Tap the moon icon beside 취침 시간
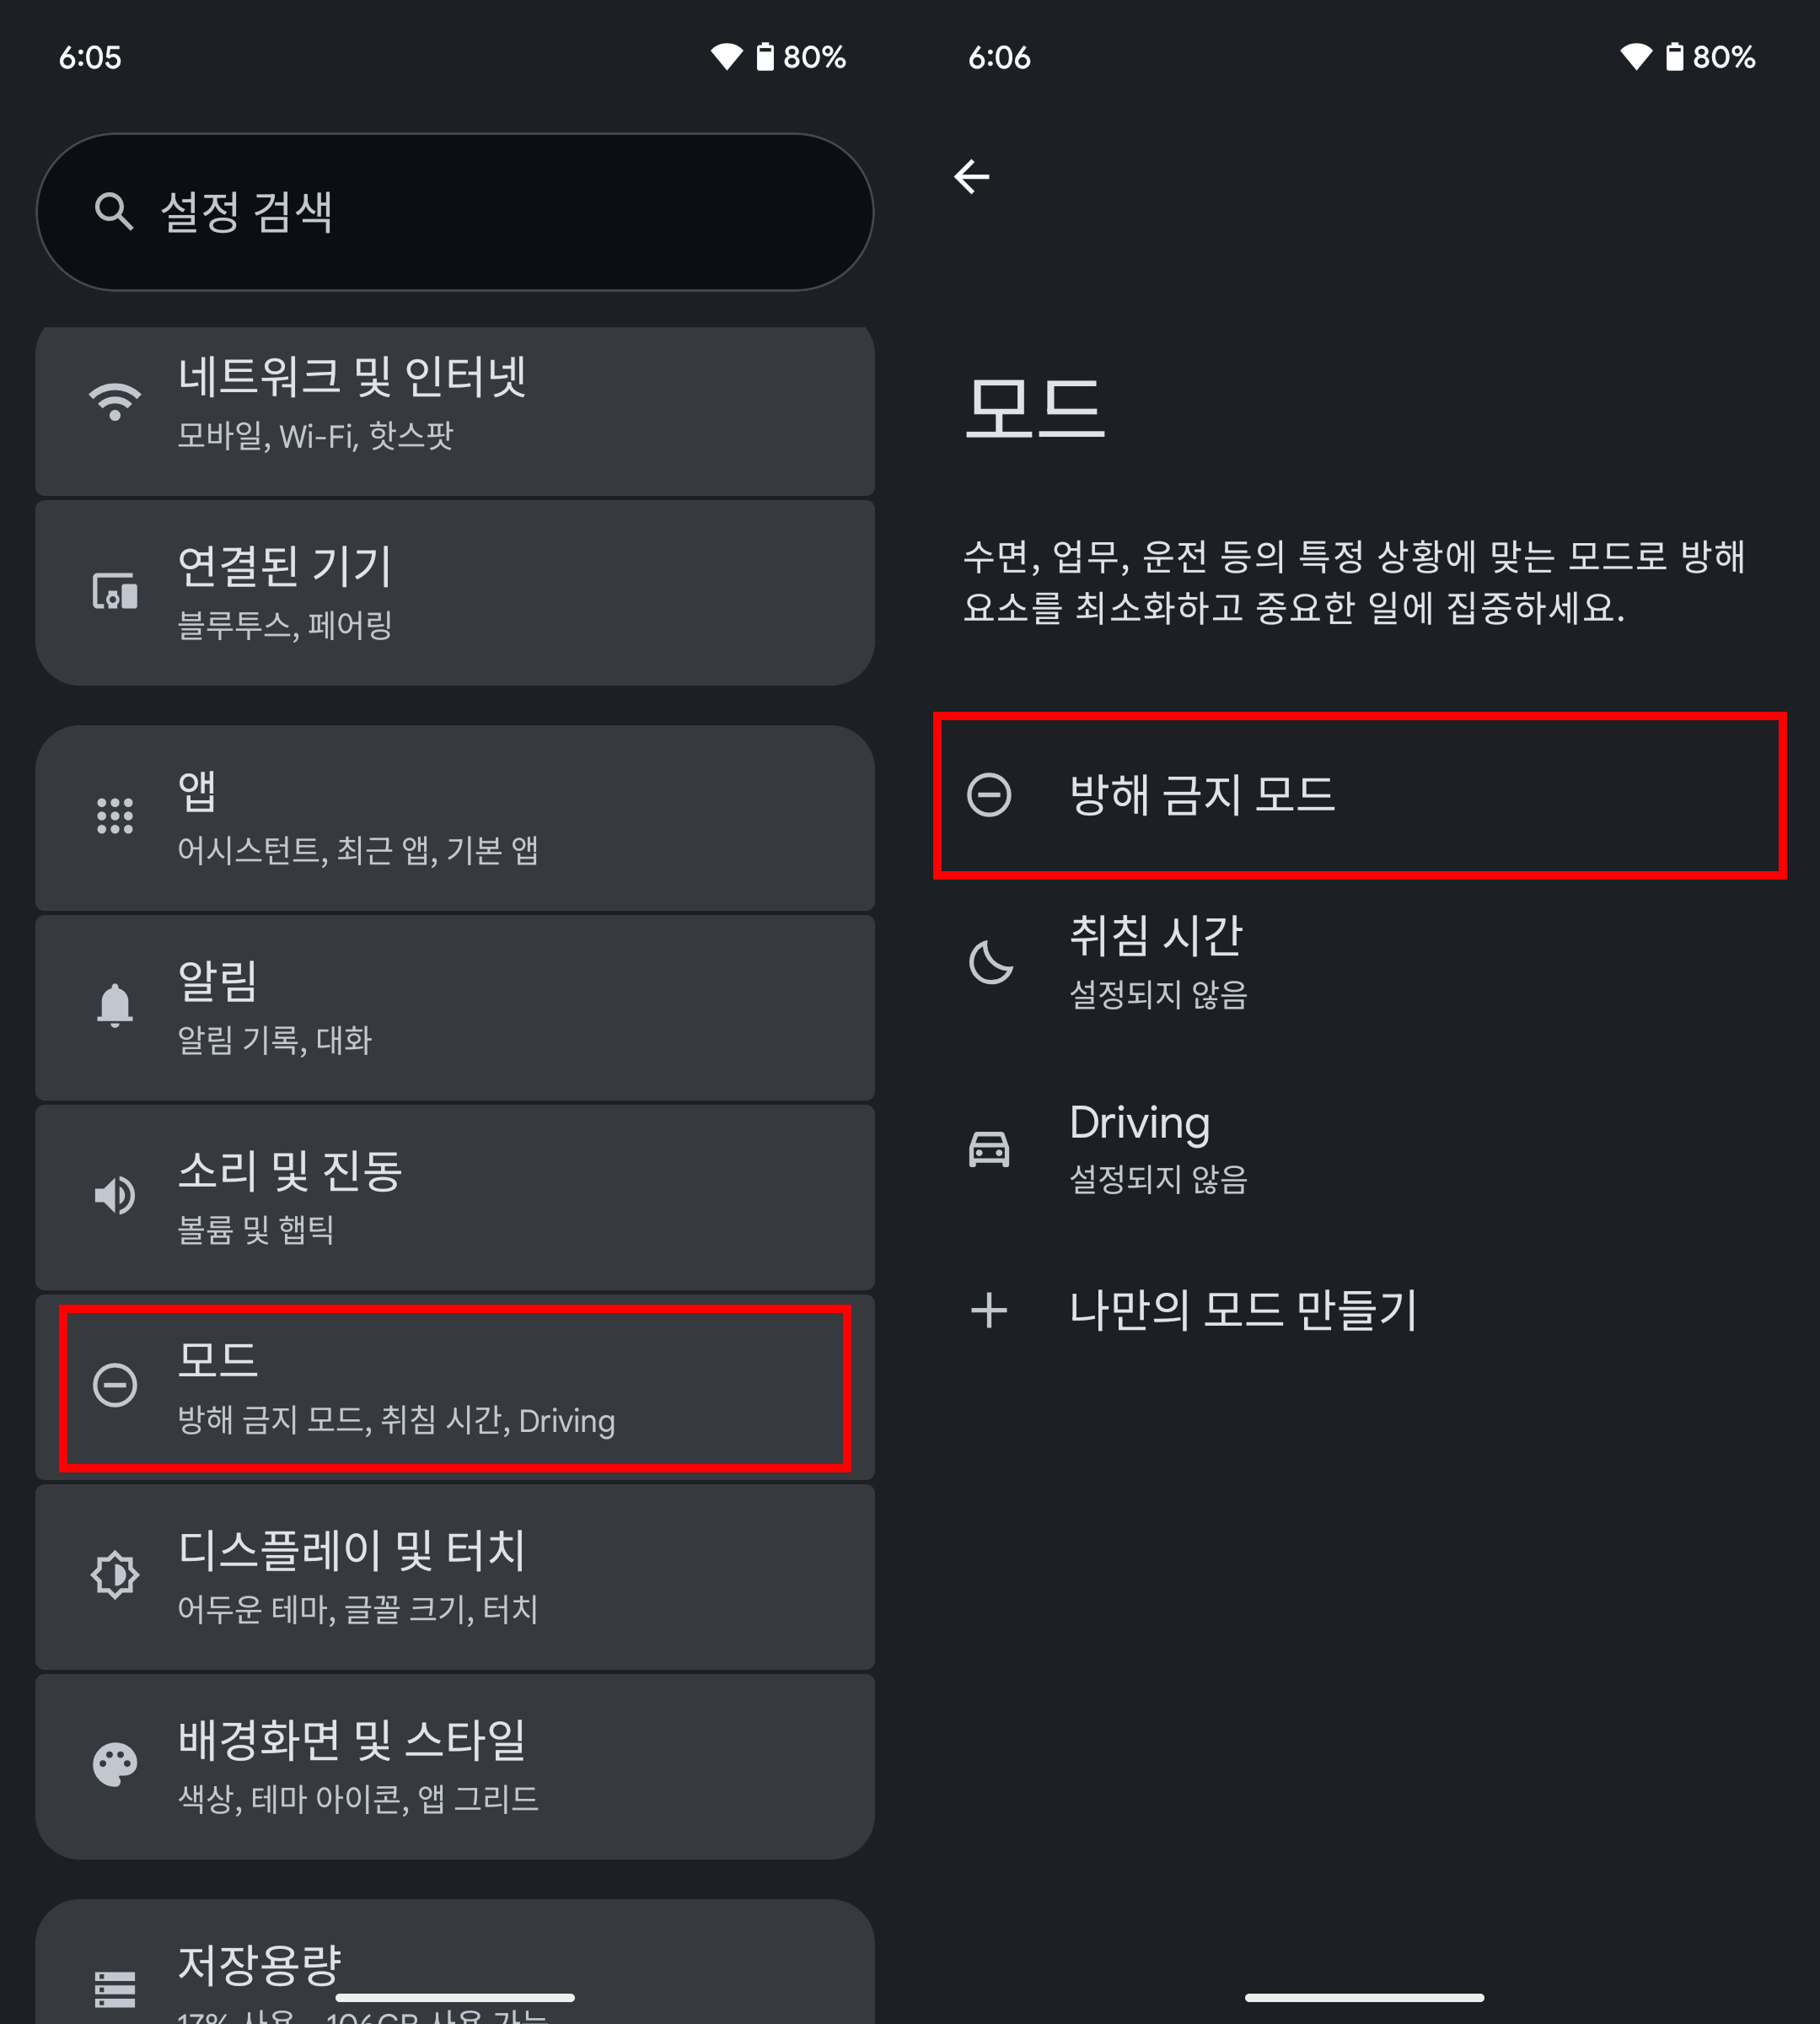The height and width of the screenshot is (2024, 1820). click(x=990, y=961)
